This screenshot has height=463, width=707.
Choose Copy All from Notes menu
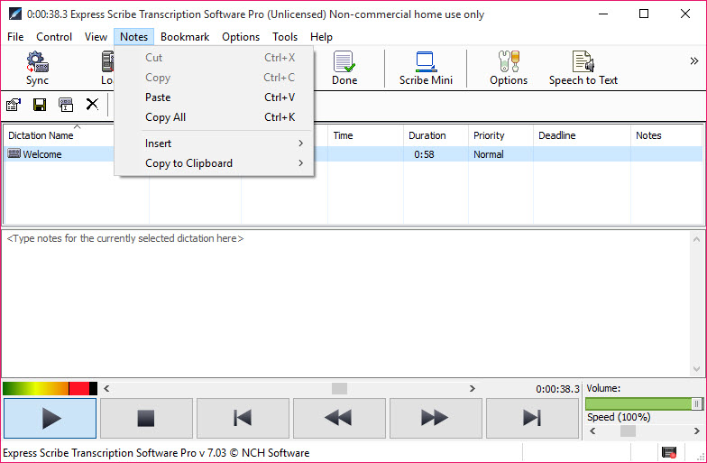coord(214,117)
